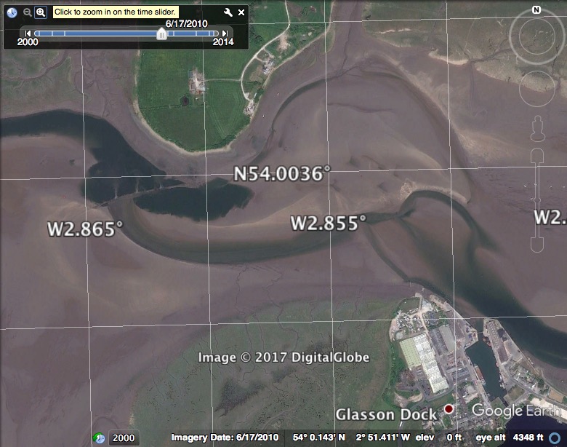Click the time slider thumb at 6/17/2010
The width and height of the screenshot is (567, 447).
point(161,34)
